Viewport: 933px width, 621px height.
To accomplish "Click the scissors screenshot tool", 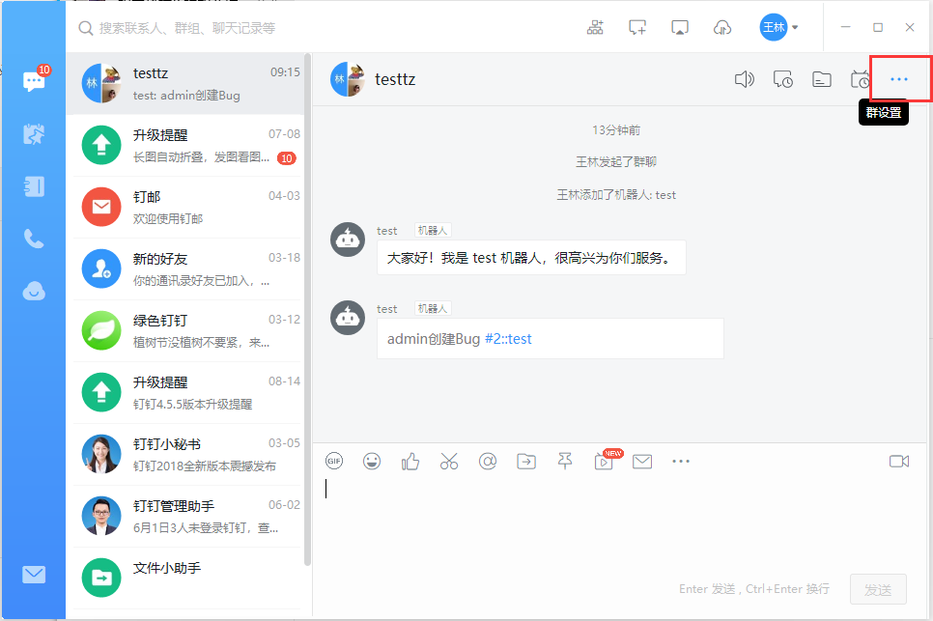I will 449,461.
